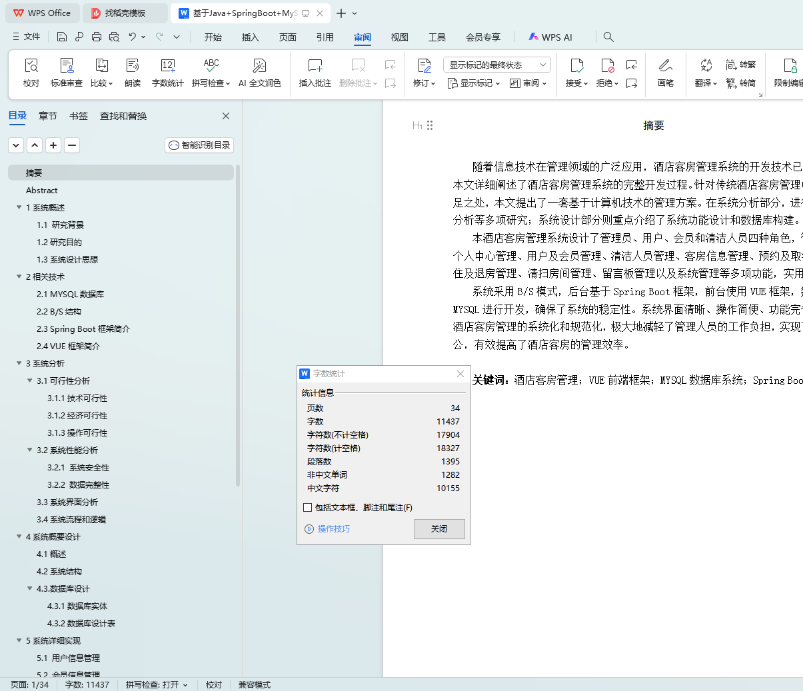Collapse the 4.3.数据库设计 outline node
Image resolution: width=803 pixels, height=691 pixels.
[30, 588]
